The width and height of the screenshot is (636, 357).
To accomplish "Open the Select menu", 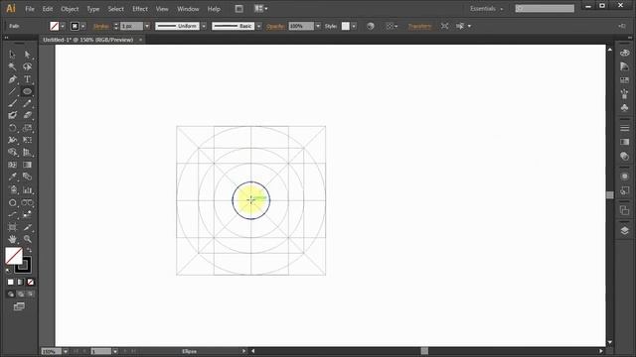I will 115,9.
